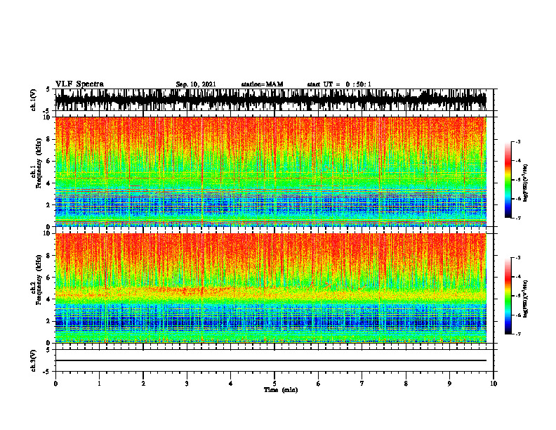
Task: Click the "5" volt tick on ch.1(V) axis
Action: (48, 89)
